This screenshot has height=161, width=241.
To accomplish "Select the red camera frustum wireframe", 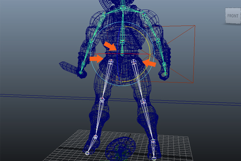I will (x=194, y=54).
